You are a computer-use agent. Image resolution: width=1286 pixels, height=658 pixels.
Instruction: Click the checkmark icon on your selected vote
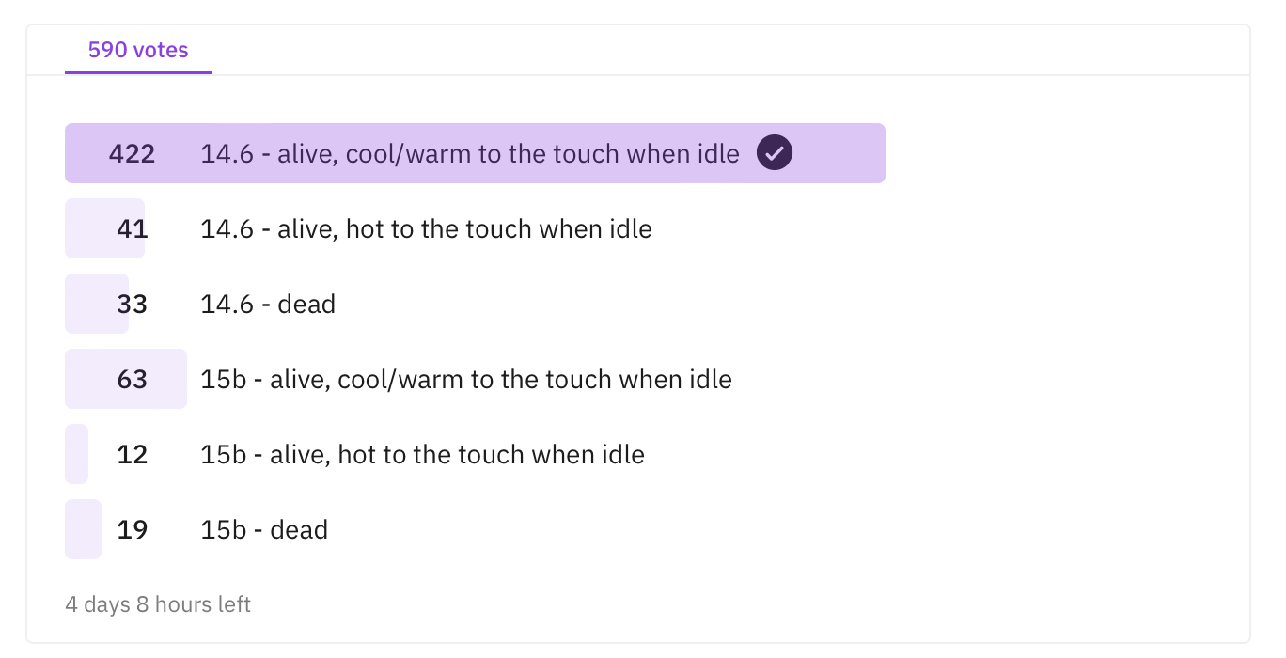pyautogui.click(x=774, y=152)
